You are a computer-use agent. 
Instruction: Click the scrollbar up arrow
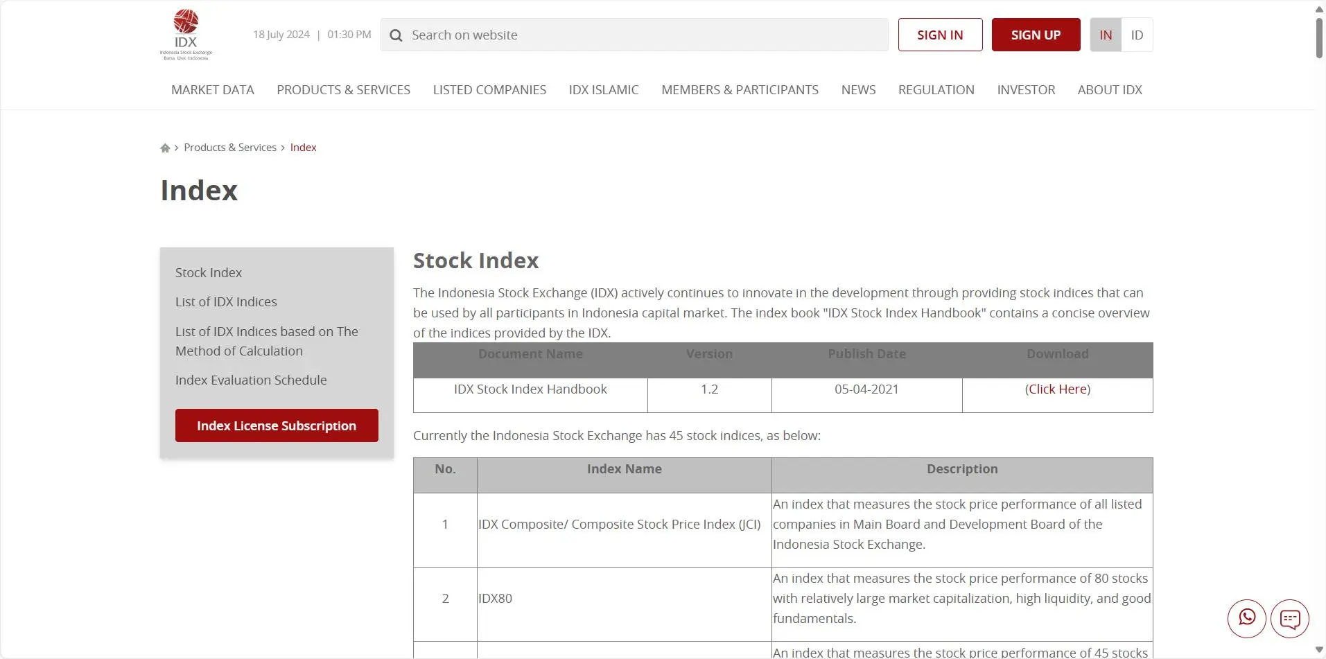coord(1320,10)
